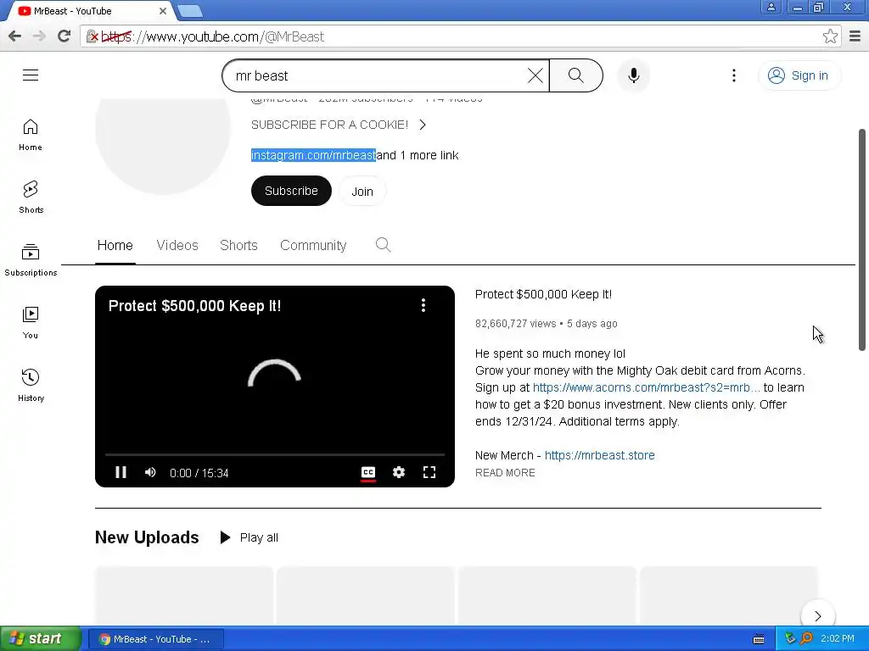Click the magnifier search button

pyautogui.click(x=576, y=75)
